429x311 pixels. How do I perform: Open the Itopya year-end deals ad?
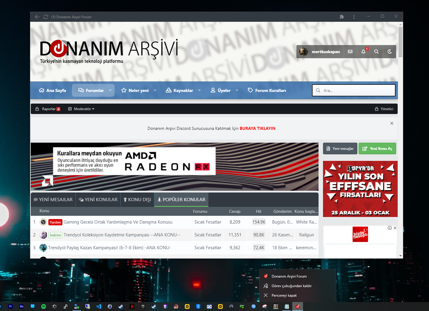(360, 189)
